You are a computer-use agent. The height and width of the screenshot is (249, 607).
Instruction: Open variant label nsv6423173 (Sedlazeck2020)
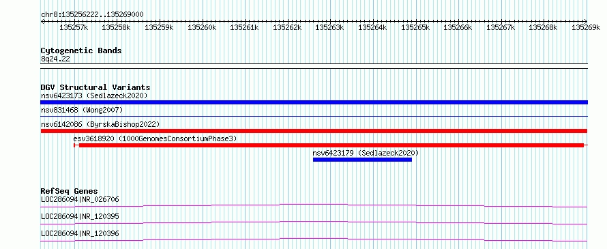[x=94, y=96]
